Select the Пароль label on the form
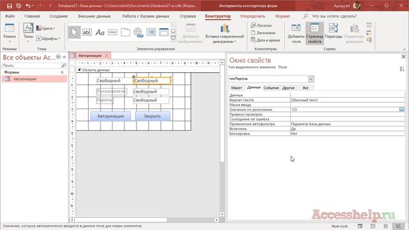The width and height of the screenshot is (409, 230). click(105, 100)
